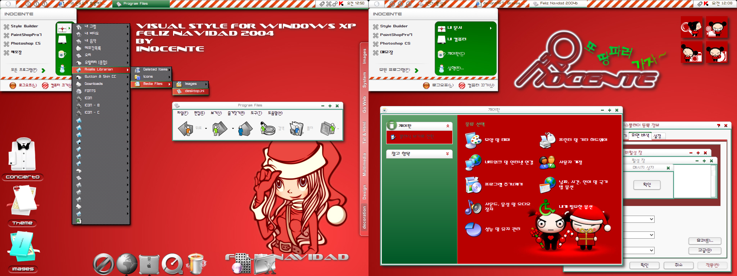Open the Views icon dropdown arrow
This screenshot has width=737, height=276.
[x=338, y=128]
